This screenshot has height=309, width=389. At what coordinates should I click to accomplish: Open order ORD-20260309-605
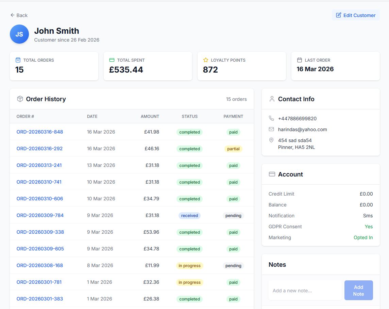pos(40,248)
